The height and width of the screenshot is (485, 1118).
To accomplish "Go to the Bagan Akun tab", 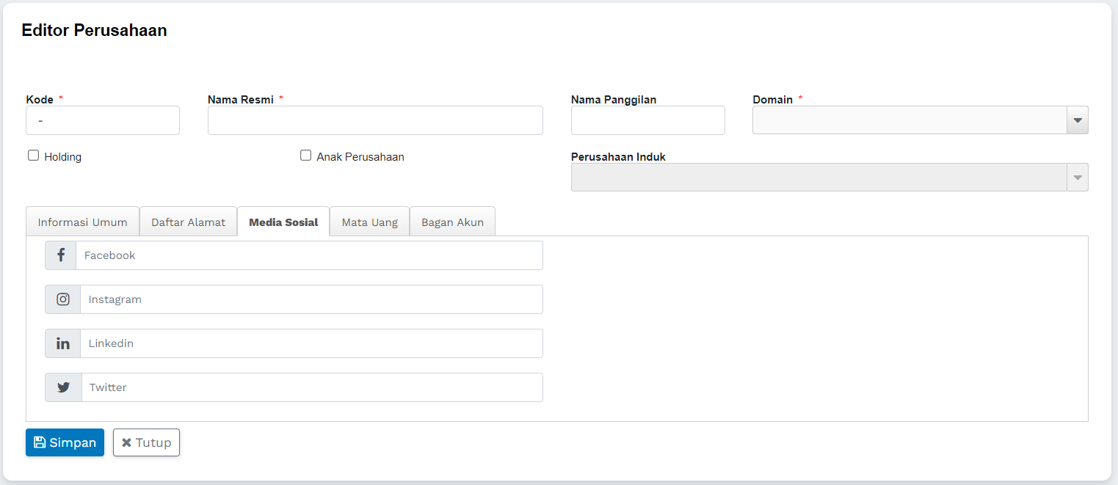I will point(452,222).
